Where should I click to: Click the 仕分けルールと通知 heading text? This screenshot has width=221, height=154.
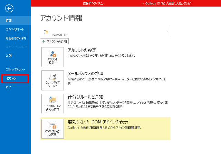pos(85,97)
